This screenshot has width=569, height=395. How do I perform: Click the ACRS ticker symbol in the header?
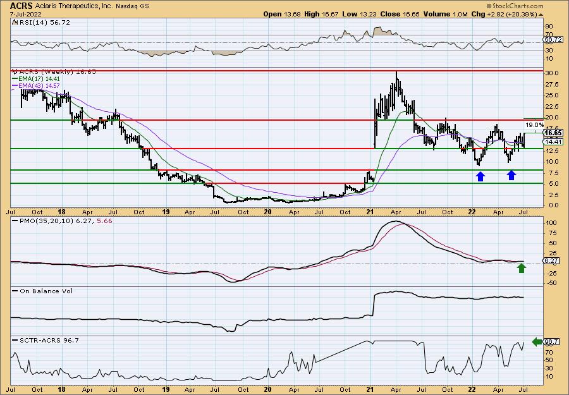tap(21, 6)
